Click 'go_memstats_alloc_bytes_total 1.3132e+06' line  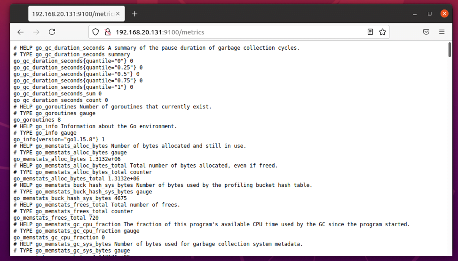77,178
